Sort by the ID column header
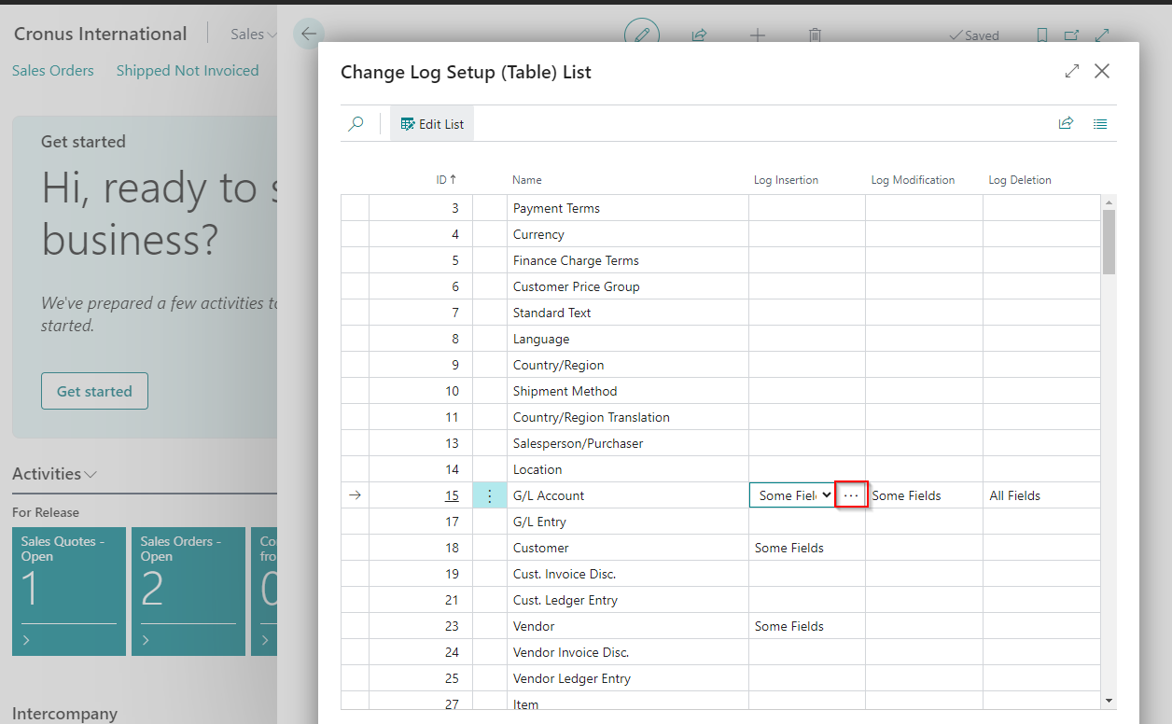The width and height of the screenshot is (1172, 724). [x=447, y=180]
